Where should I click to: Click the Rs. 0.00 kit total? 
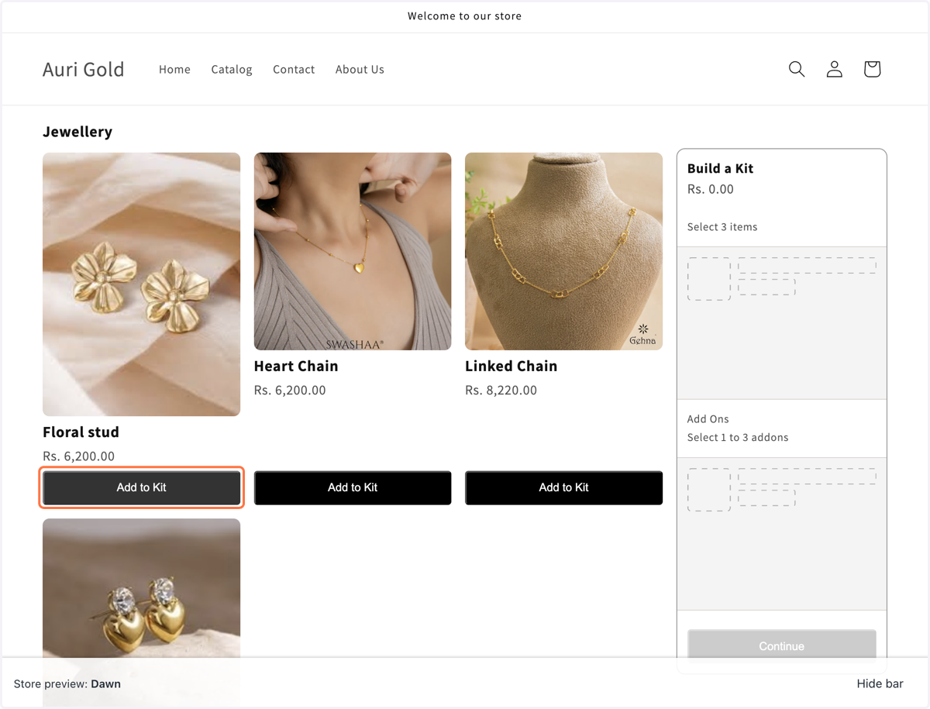click(711, 189)
